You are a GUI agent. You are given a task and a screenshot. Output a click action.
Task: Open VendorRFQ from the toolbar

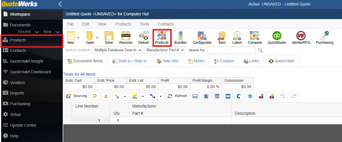point(301,38)
